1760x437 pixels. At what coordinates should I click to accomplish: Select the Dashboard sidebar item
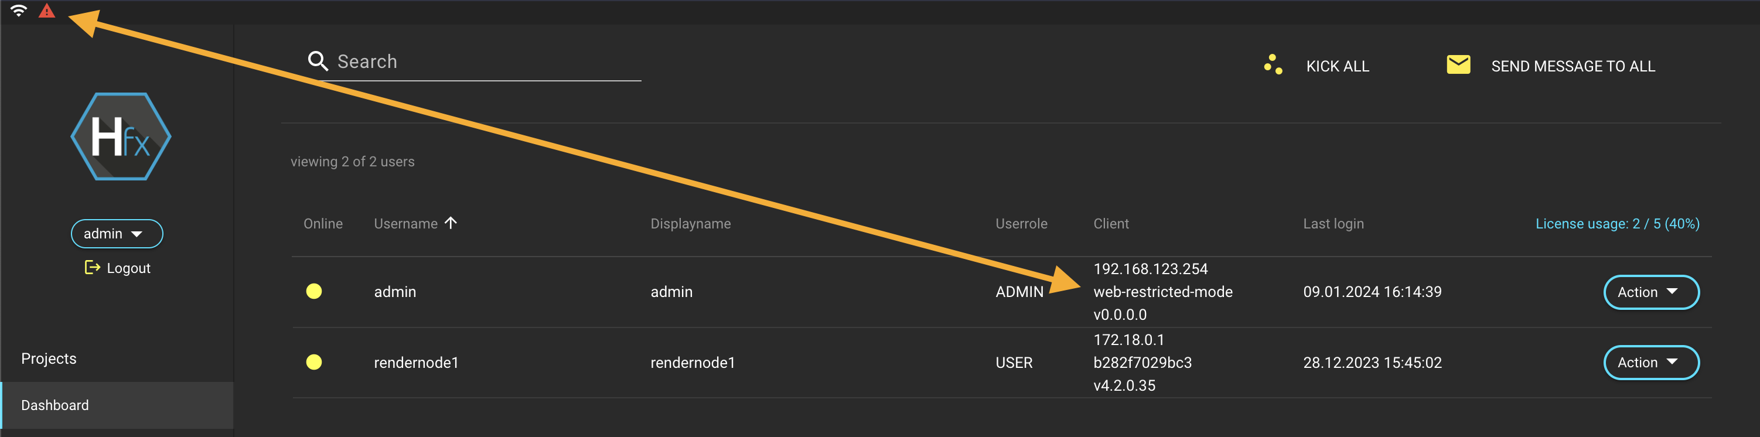pos(55,405)
